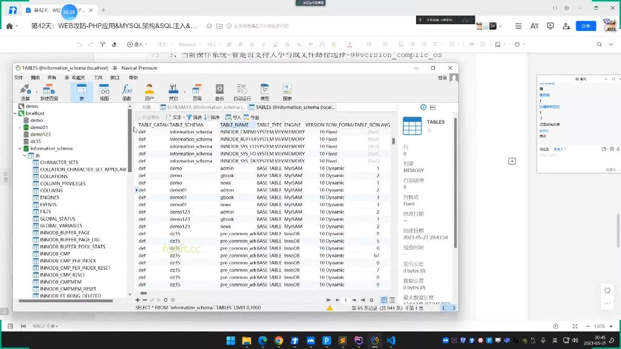The width and height of the screenshot is (621, 349).
Task: Open the zoom 150% control at bottom right
Action: click(x=600, y=326)
